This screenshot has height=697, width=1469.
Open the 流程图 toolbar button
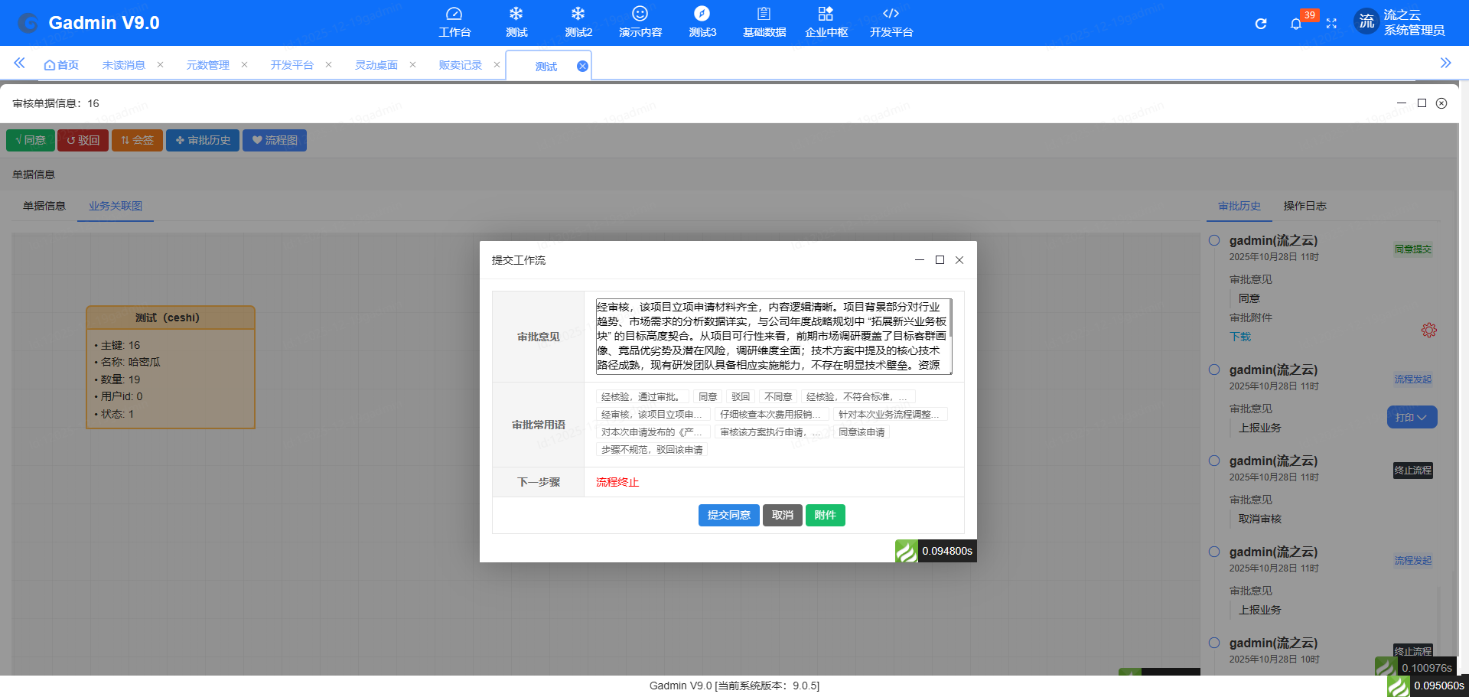click(274, 140)
